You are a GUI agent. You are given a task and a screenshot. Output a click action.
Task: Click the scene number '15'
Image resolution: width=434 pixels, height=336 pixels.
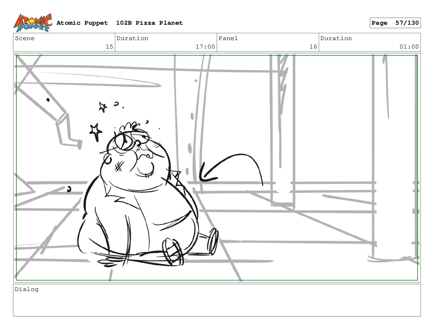pos(109,47)
